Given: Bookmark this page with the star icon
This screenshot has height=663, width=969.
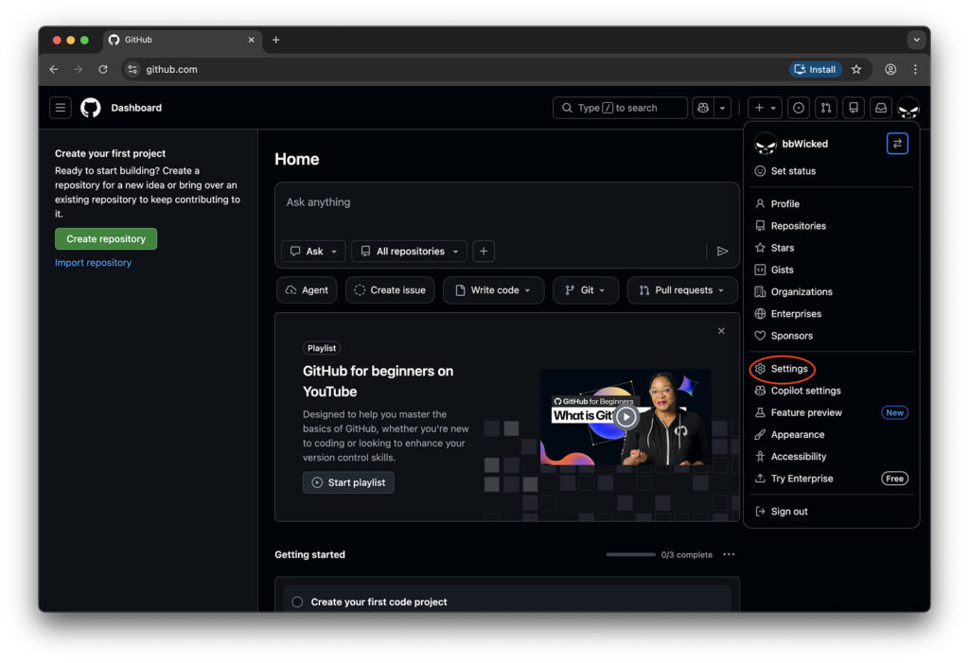Looking at the screenshot, I should [x=855, y=70].
